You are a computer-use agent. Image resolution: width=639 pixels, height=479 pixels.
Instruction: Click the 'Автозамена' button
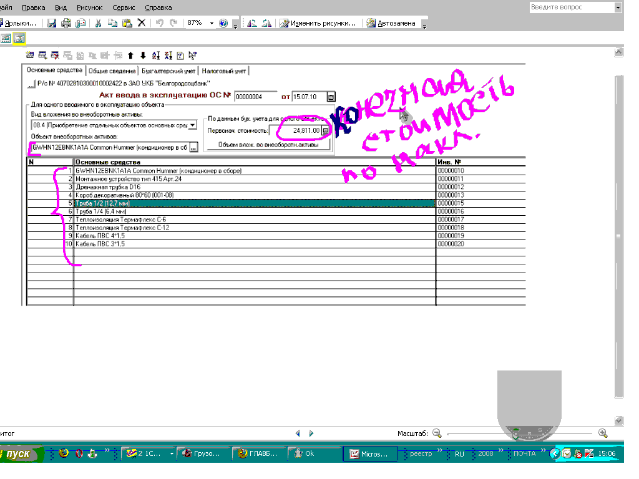point(391,23)
